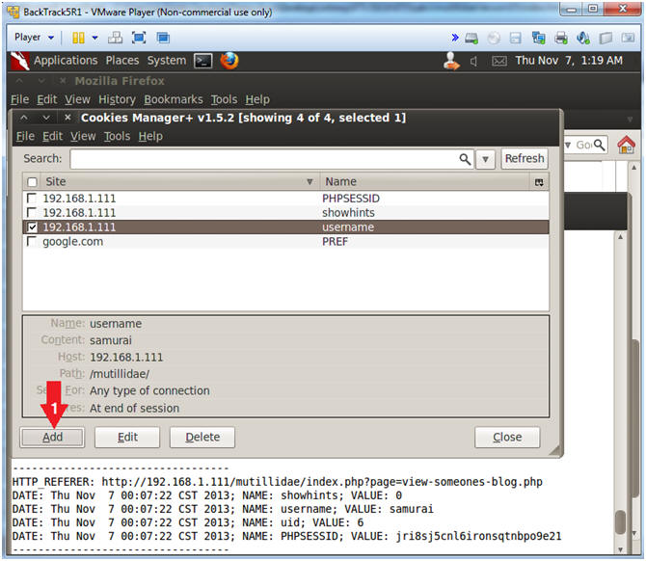Click the send Ctrl+Alt+Del icon in VMware toolbar

(x=115, y=38)
